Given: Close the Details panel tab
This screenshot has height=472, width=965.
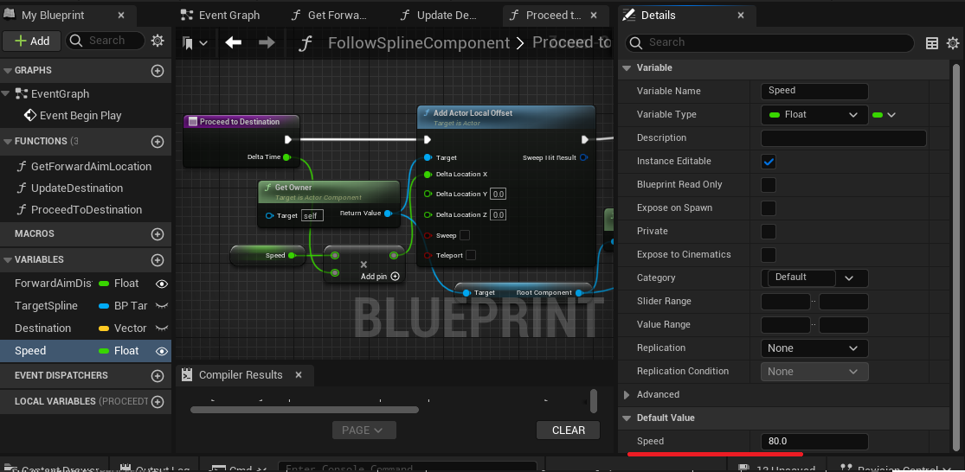Looking at the screenshot, I should tap(740, 16).
